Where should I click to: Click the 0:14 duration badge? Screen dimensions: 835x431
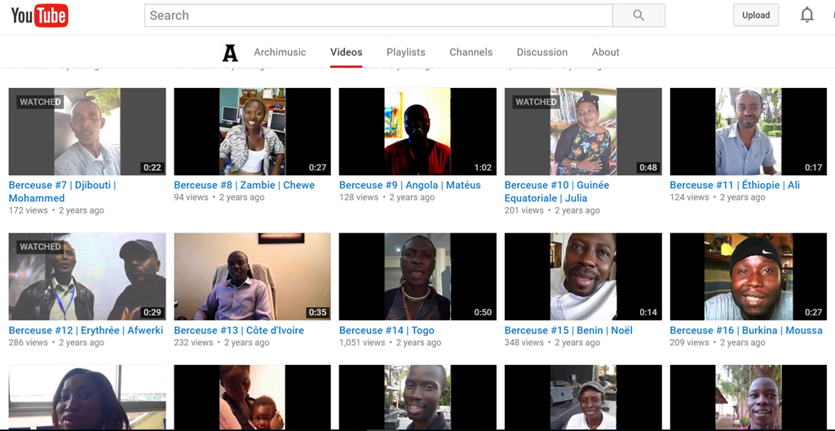[648, 312]
